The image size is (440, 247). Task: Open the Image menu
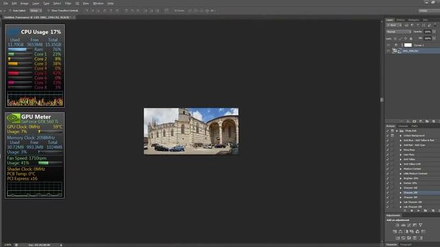[x=25, y=3]
